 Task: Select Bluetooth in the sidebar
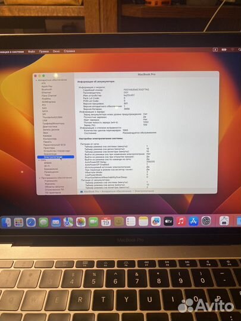click(x=47, y=89)
